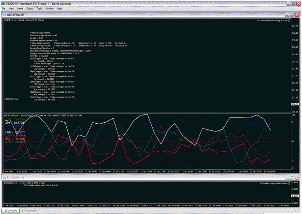Maximize the main Interbank FX Trader window

tap(293, 4)
